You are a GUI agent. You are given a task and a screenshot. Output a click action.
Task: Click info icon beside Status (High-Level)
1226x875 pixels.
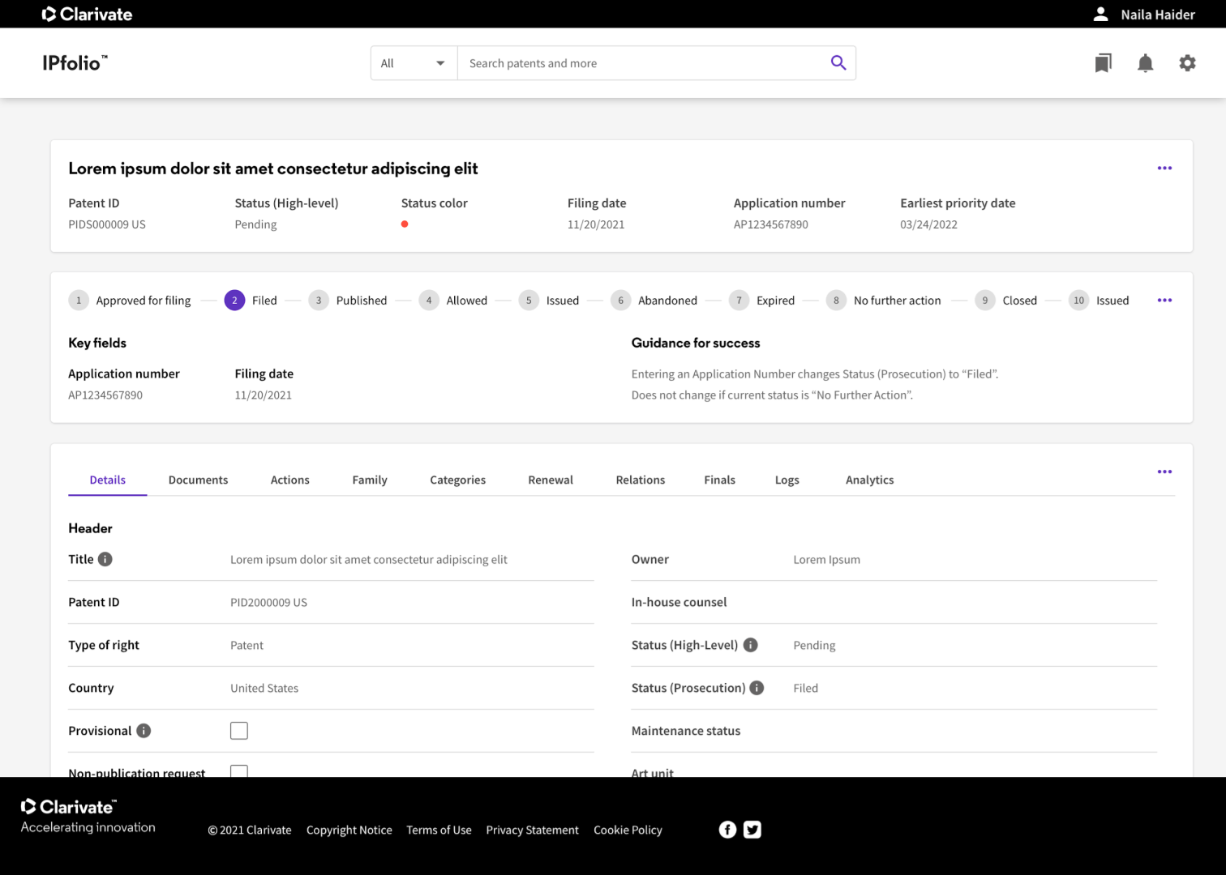[x=751, y=645]
